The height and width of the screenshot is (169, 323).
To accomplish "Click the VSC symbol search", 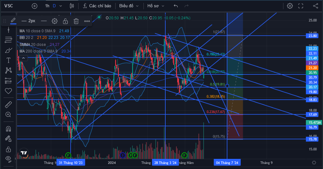I will click(x=9, y=6).
